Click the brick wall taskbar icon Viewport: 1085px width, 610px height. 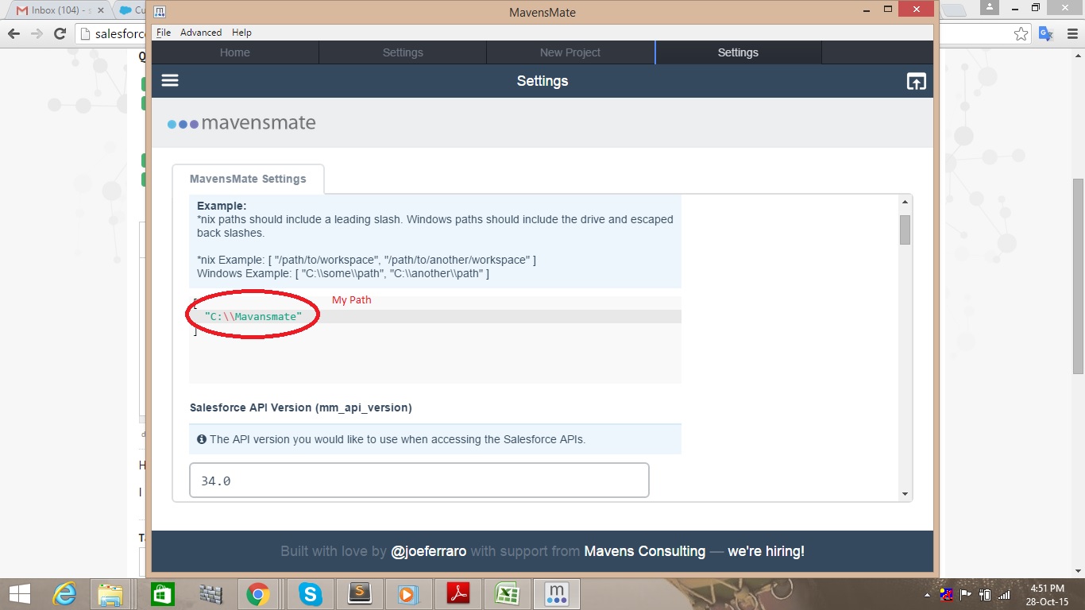tap(210, 594)
